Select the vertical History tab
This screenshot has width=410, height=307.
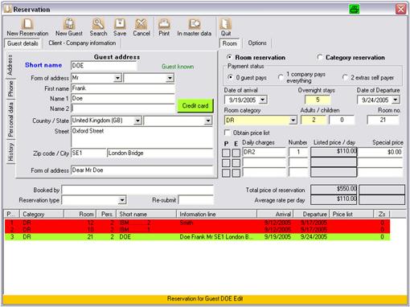tap(10, 152)
